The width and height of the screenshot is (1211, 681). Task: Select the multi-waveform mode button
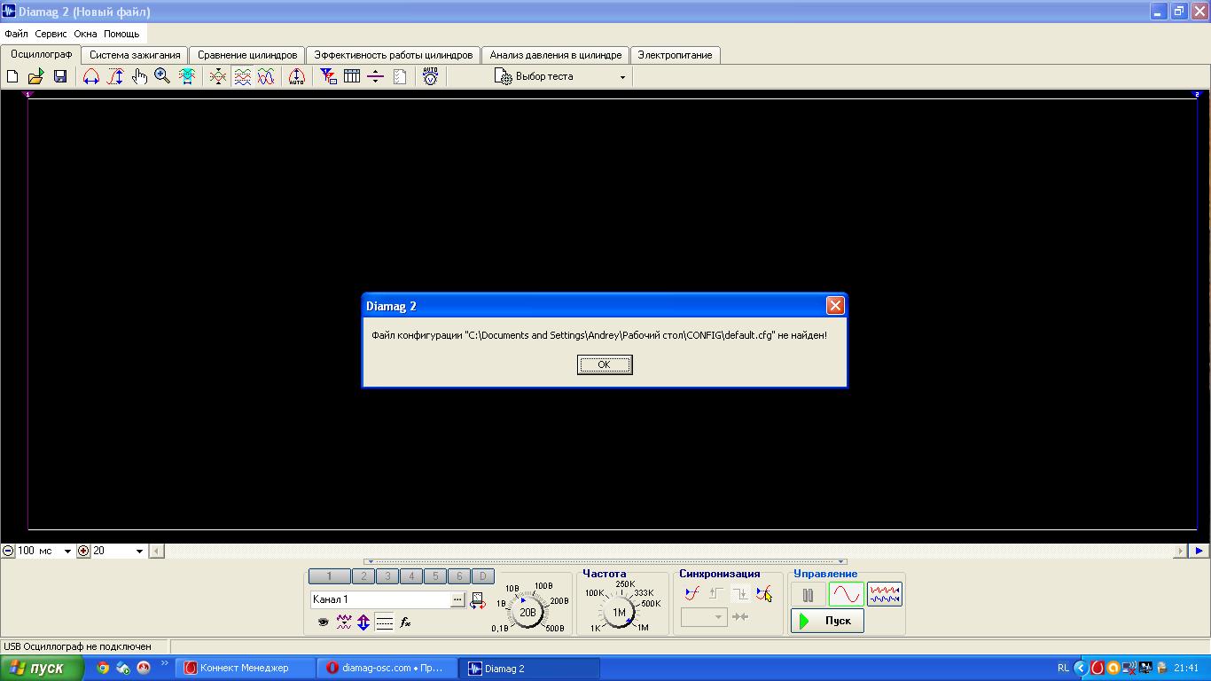(885, 594)
